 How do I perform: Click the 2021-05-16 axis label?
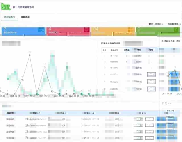coord(59,96)
